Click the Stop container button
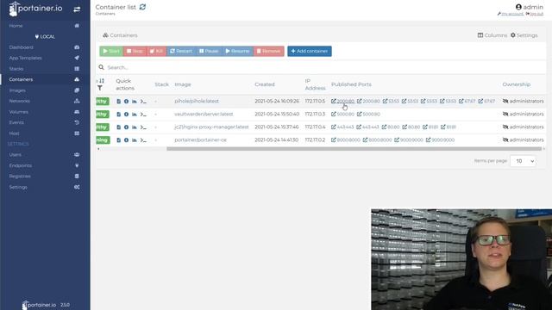 pyautogui.click(x=135, y=52)
